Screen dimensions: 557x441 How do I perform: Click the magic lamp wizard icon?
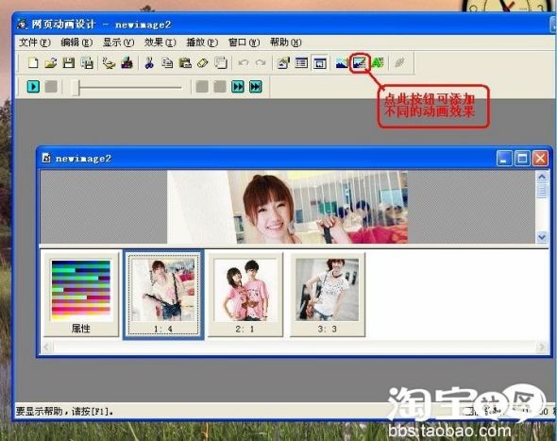point(109,63)
